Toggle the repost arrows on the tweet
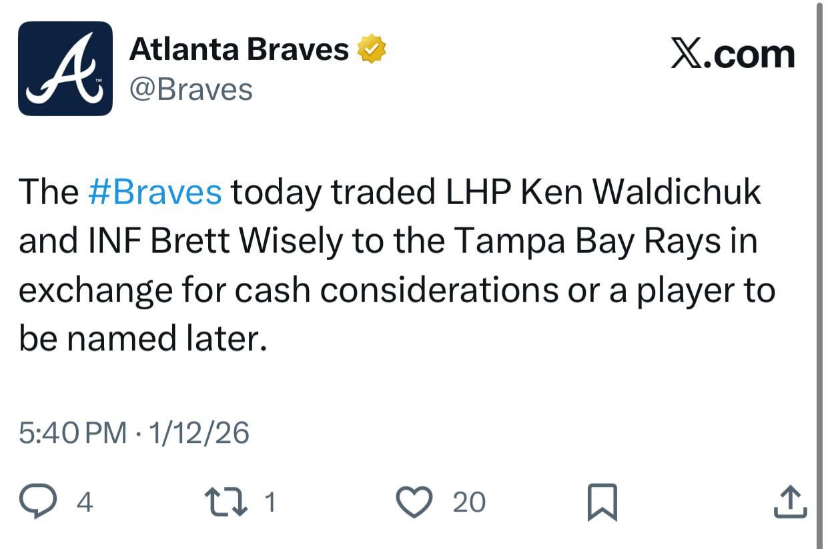This screenshot has height=549, width=828. pyautogui.click(x=227, y=502)
